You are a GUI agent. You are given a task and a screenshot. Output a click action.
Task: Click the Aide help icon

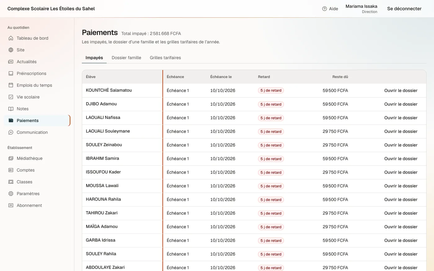point(325,9)
